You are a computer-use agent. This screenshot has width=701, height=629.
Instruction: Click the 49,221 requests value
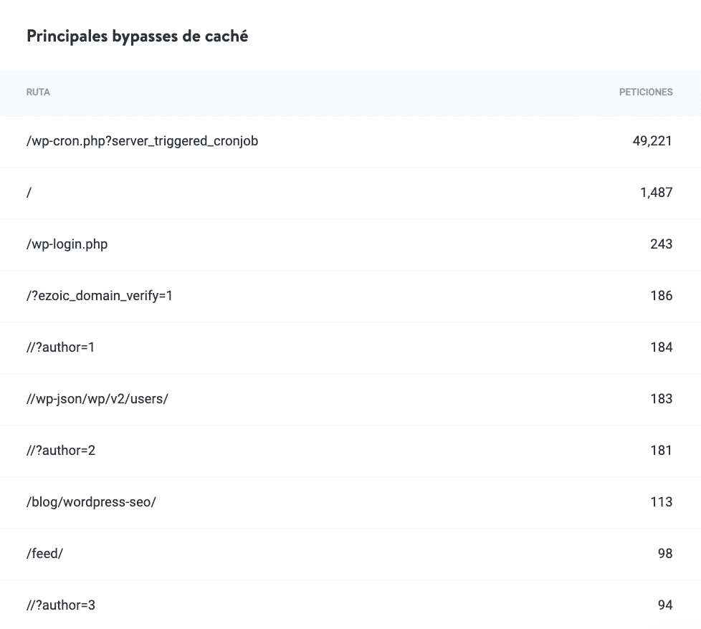(x=652, y=141)
